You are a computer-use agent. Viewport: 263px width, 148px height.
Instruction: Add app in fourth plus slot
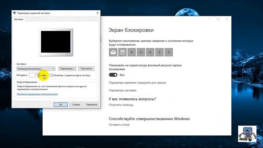[159, 52]
